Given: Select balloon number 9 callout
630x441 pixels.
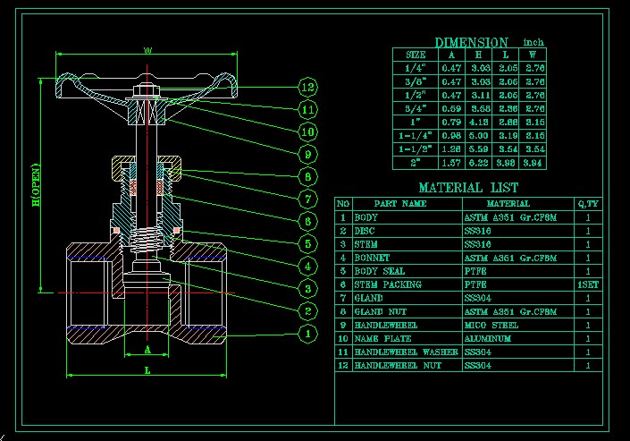Looking at the screenshot, I should [307, 154].
